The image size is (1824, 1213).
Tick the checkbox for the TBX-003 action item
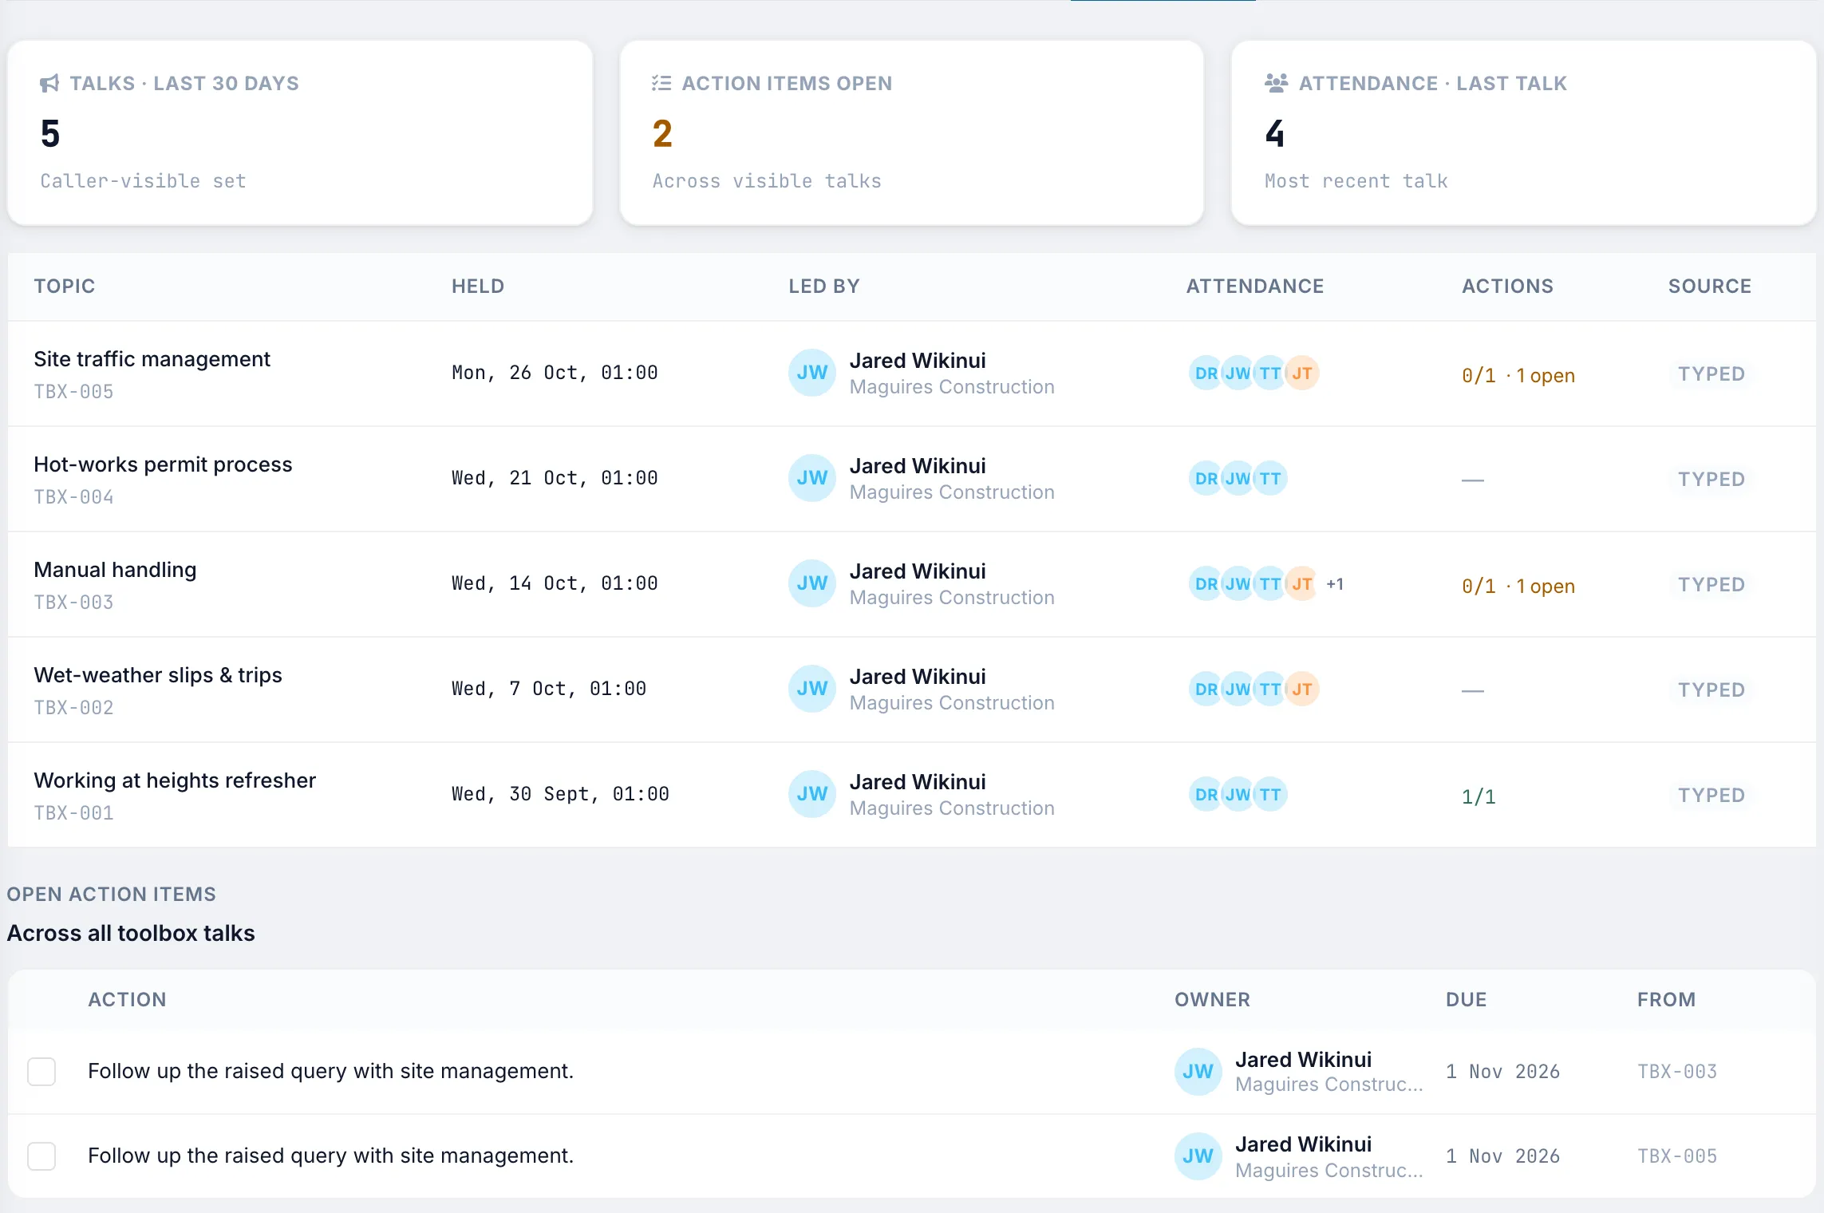click(x=41, y=1072)
